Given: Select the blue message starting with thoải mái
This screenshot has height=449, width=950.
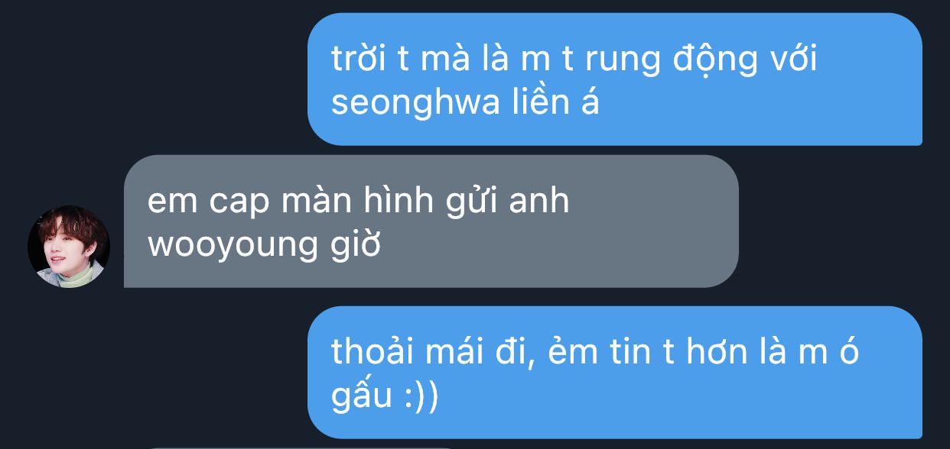Looking at the screenshot, I should tap(615, 373).
